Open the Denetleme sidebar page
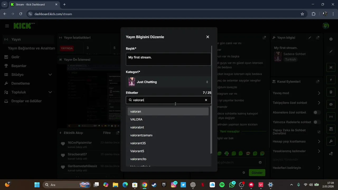This screenshot has height=190, width=338. pyautogui.click(x=28, y=83)
